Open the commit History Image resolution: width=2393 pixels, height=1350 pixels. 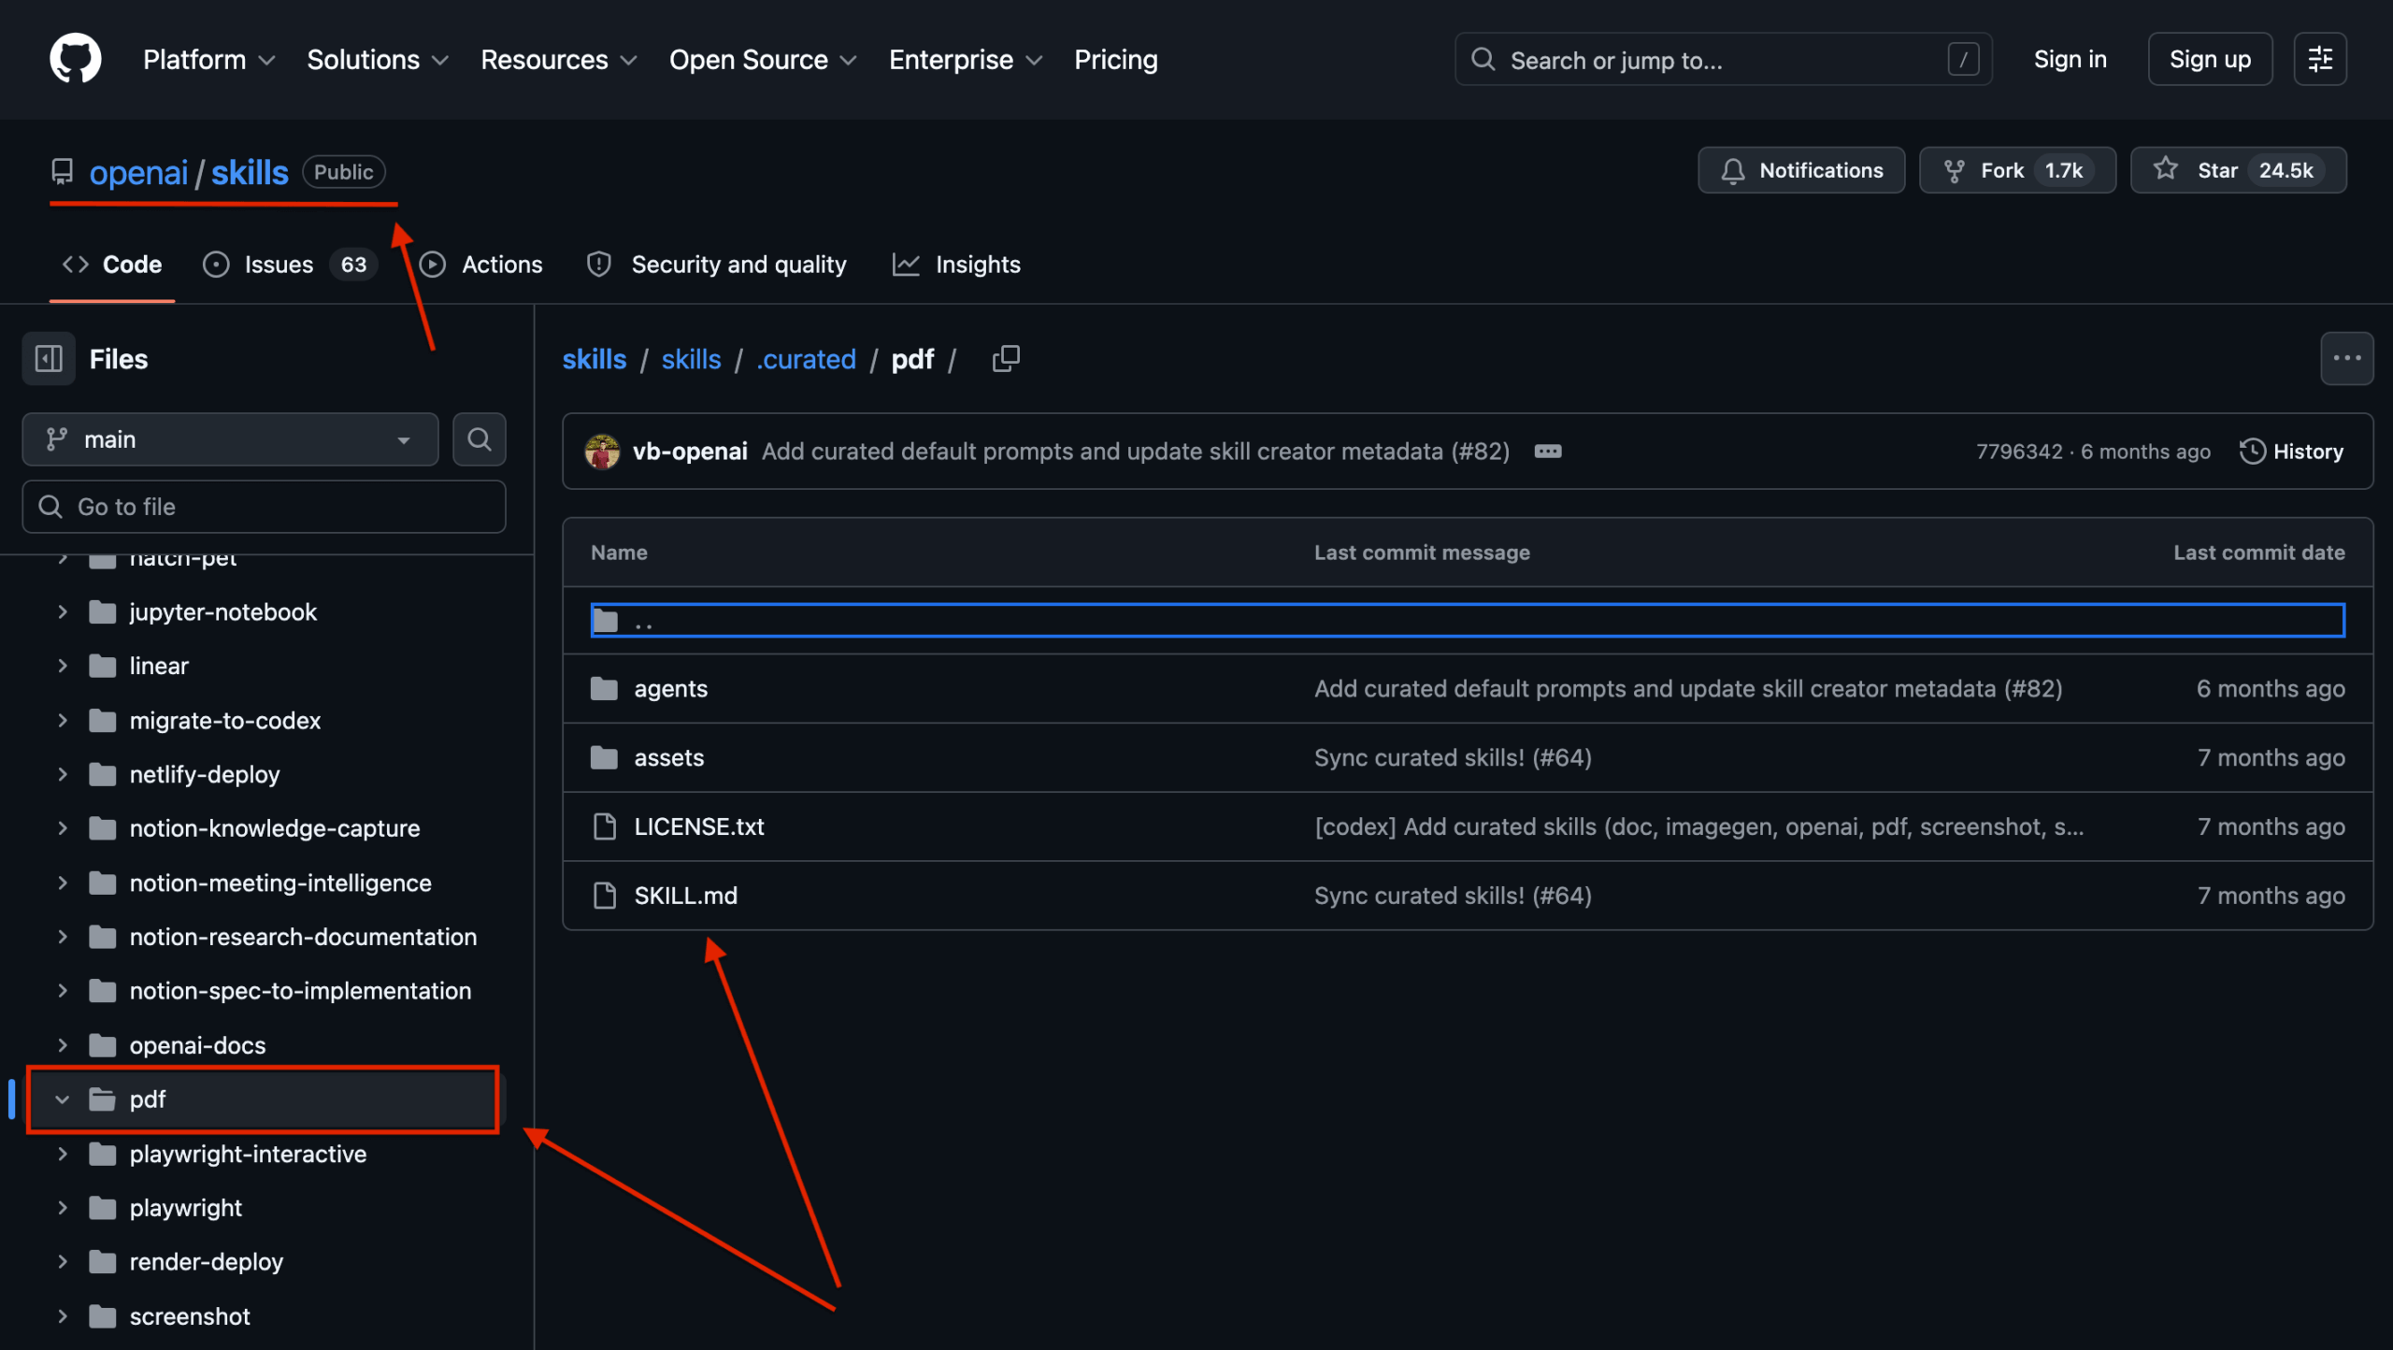(2292, 452)
